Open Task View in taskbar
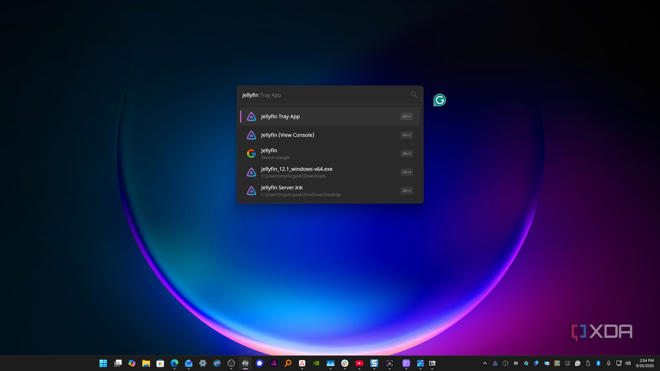 [x=117, y=363]
